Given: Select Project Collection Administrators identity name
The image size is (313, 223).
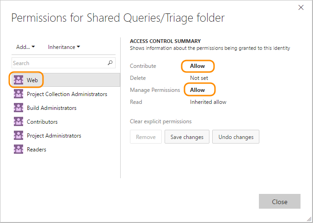Looking at the screenshot, I should pos(67,94).
